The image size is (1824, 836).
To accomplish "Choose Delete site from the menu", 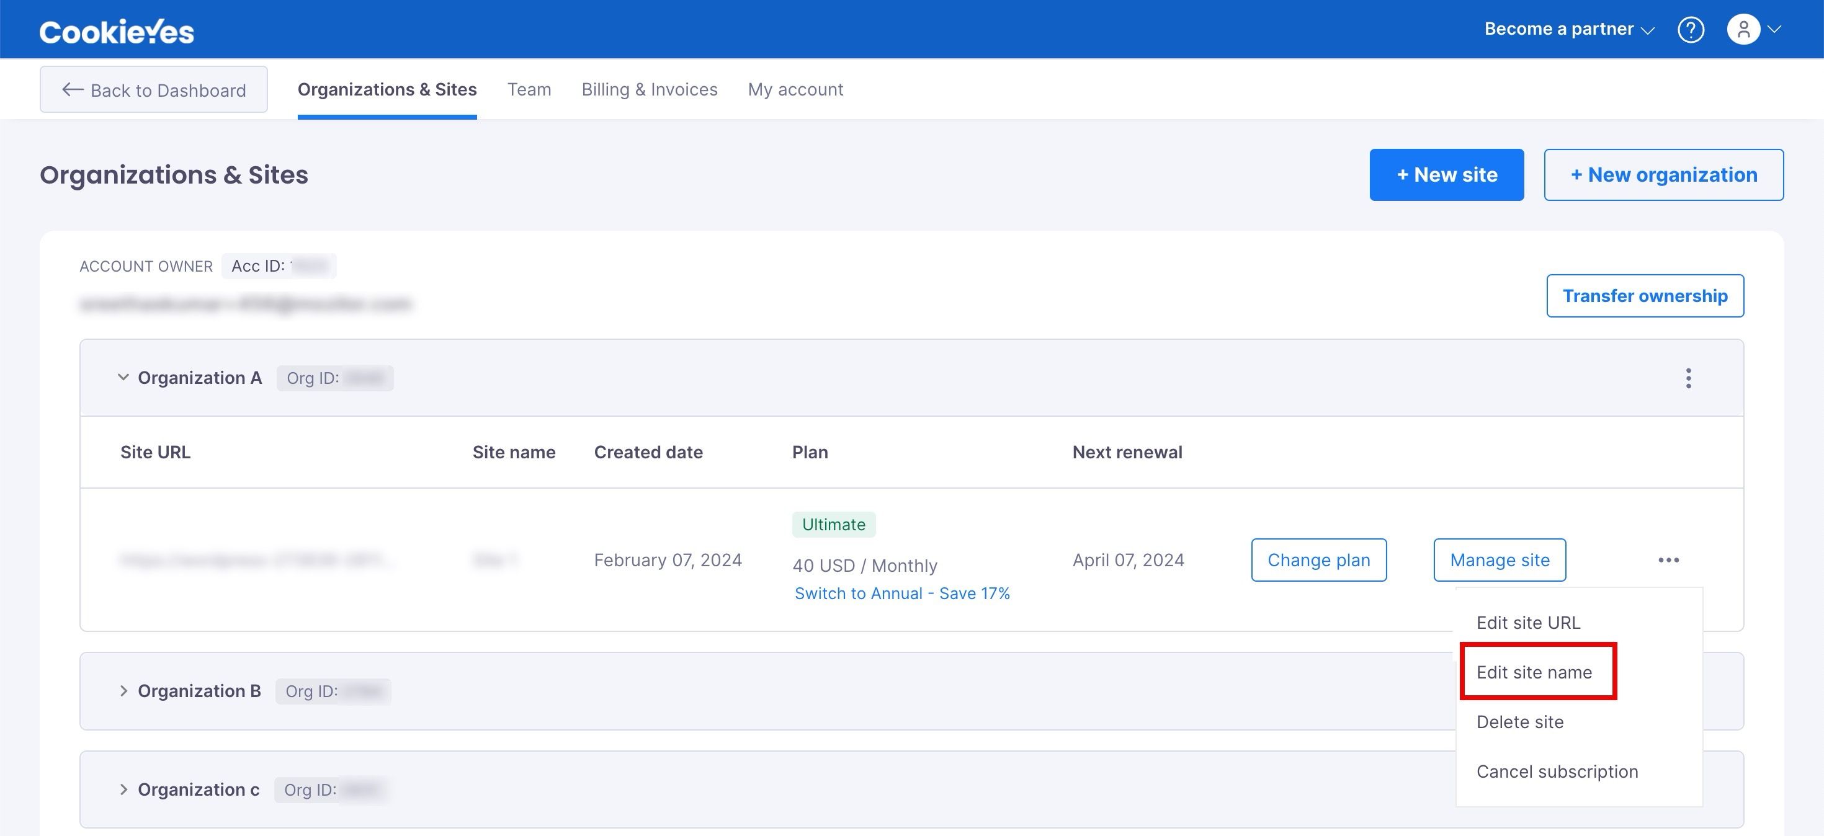I will click(x=1519, y=721).
